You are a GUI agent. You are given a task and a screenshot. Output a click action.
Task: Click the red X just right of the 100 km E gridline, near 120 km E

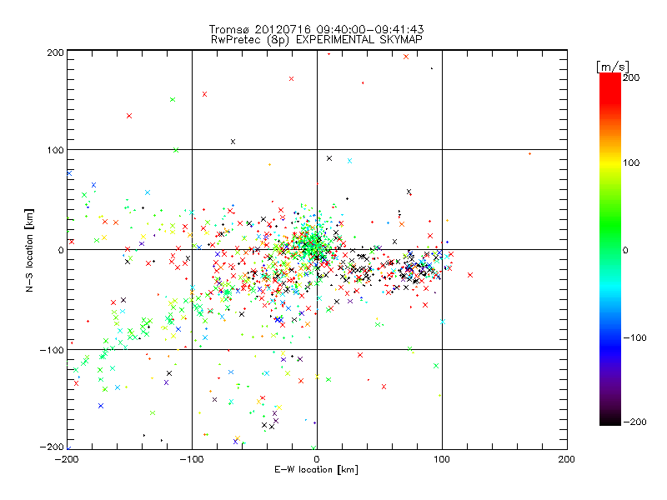point(470,275)
